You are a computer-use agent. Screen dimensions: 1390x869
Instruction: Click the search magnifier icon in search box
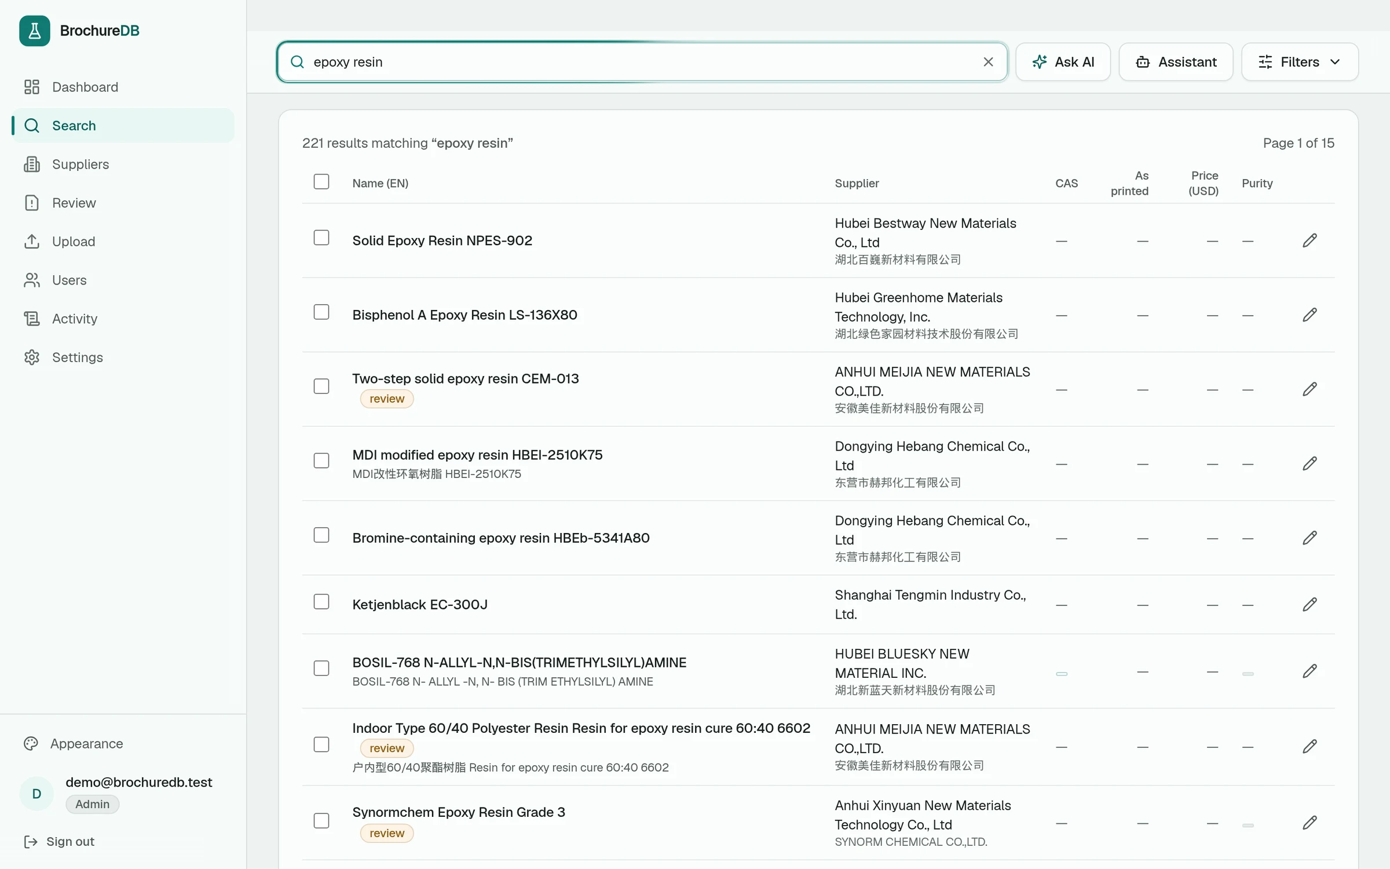297,62
